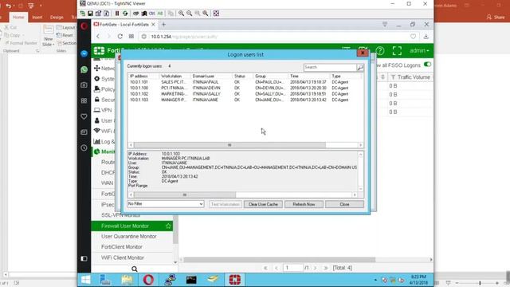
Task: Click the page number field
Action: 292,268
